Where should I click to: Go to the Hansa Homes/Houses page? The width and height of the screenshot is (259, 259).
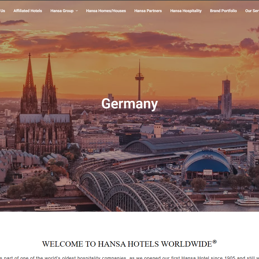(x=106, y=11)
